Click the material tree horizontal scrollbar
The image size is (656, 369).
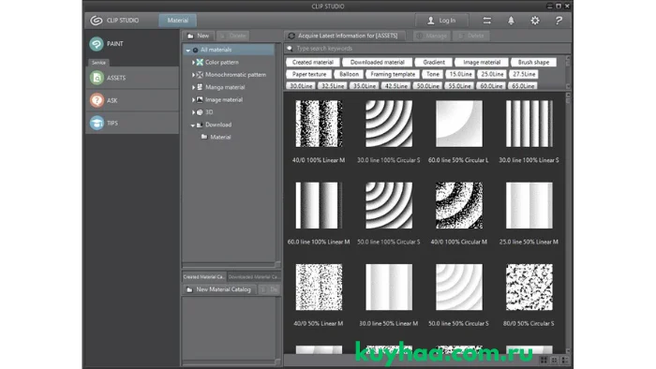(x=229, y=265)
